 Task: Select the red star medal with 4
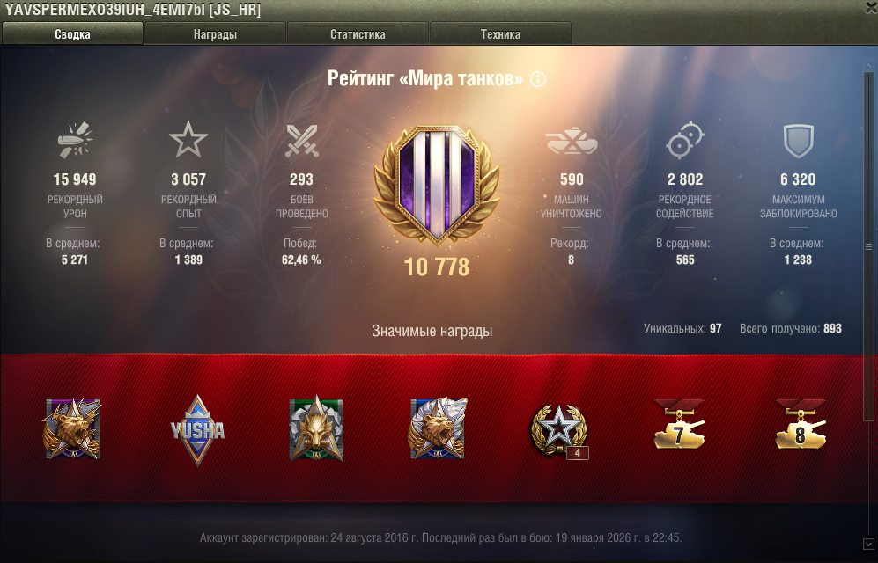tap(559, 430)
